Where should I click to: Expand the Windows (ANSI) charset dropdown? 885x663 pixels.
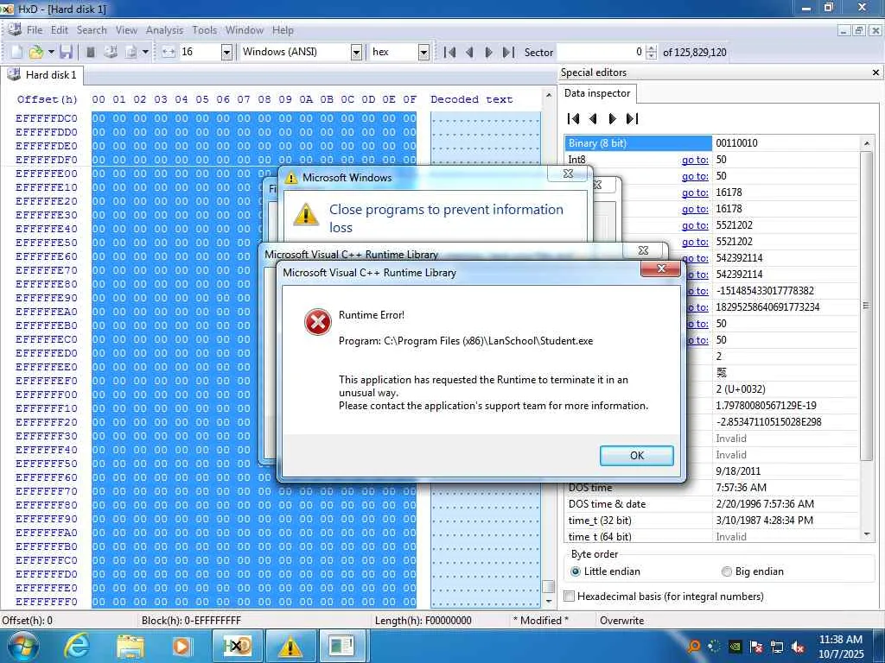[356, 53]
